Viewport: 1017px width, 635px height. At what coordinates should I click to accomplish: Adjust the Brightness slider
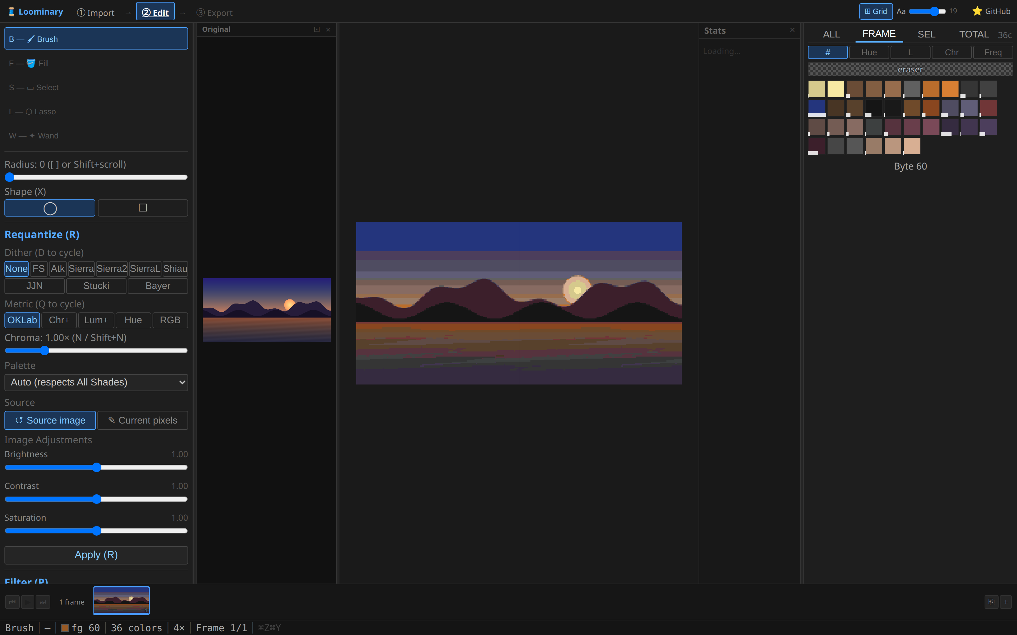(x=96, y=467)
